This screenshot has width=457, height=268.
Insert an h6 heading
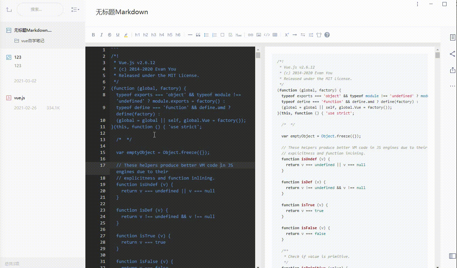point(178,35)
